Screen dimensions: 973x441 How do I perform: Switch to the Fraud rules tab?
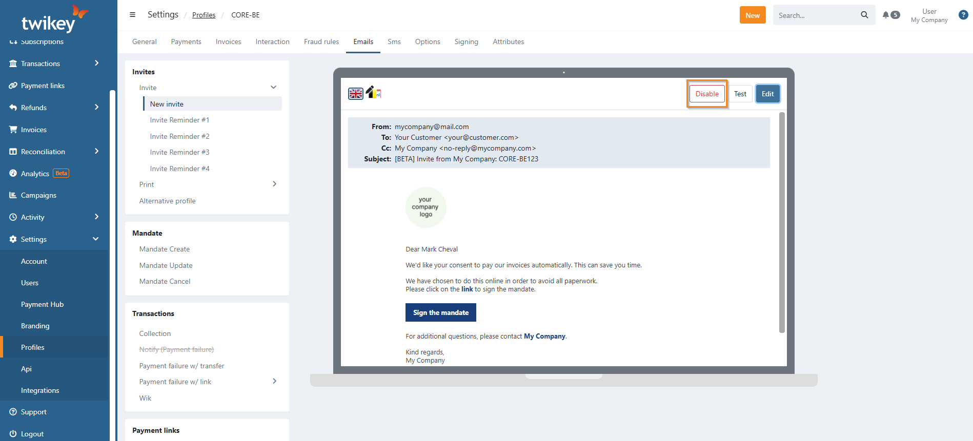pos(321,41)
